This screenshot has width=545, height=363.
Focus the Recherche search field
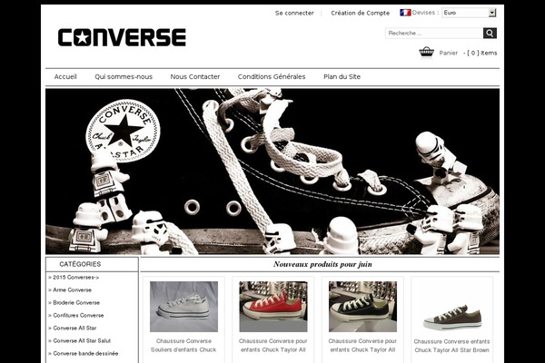(434, 34)
